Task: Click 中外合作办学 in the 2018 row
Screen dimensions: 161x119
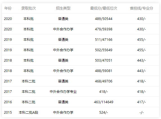Action: pyautogui.click(x=63, y=71)
